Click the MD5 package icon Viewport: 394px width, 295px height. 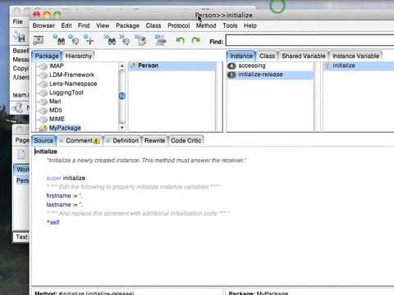(x=44, y=111)
